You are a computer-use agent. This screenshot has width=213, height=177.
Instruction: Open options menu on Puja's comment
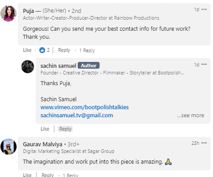click(204, 10)
